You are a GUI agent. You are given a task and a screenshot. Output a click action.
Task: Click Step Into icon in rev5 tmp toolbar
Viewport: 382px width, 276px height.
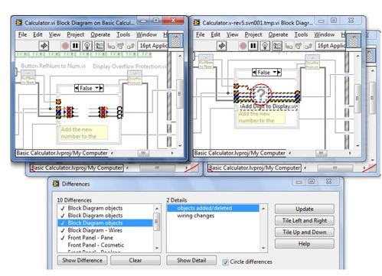coord(289,46)
